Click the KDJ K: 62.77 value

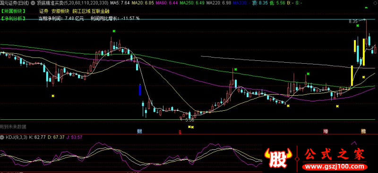37,137
